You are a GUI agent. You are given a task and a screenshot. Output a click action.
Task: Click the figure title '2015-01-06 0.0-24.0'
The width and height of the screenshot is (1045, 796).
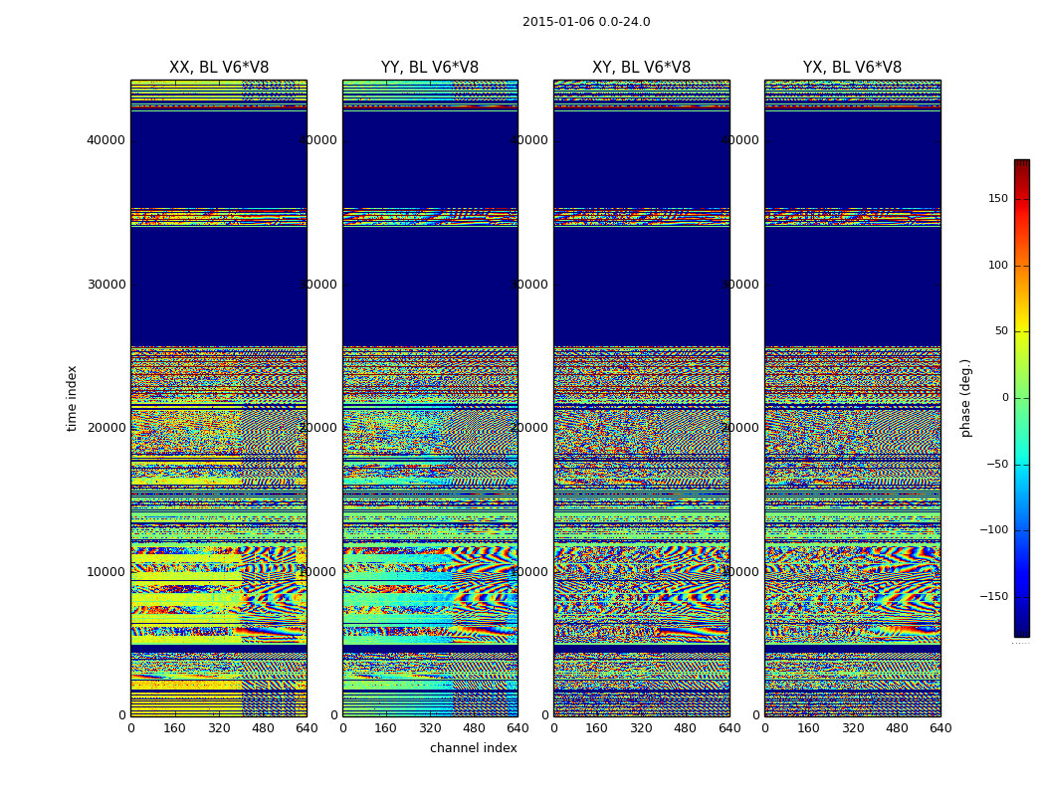[586, 22]
